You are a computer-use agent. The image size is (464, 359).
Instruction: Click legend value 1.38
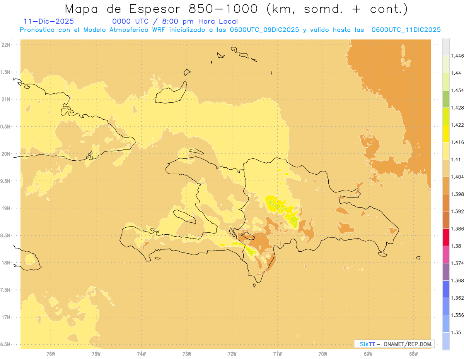coord(456,246)
